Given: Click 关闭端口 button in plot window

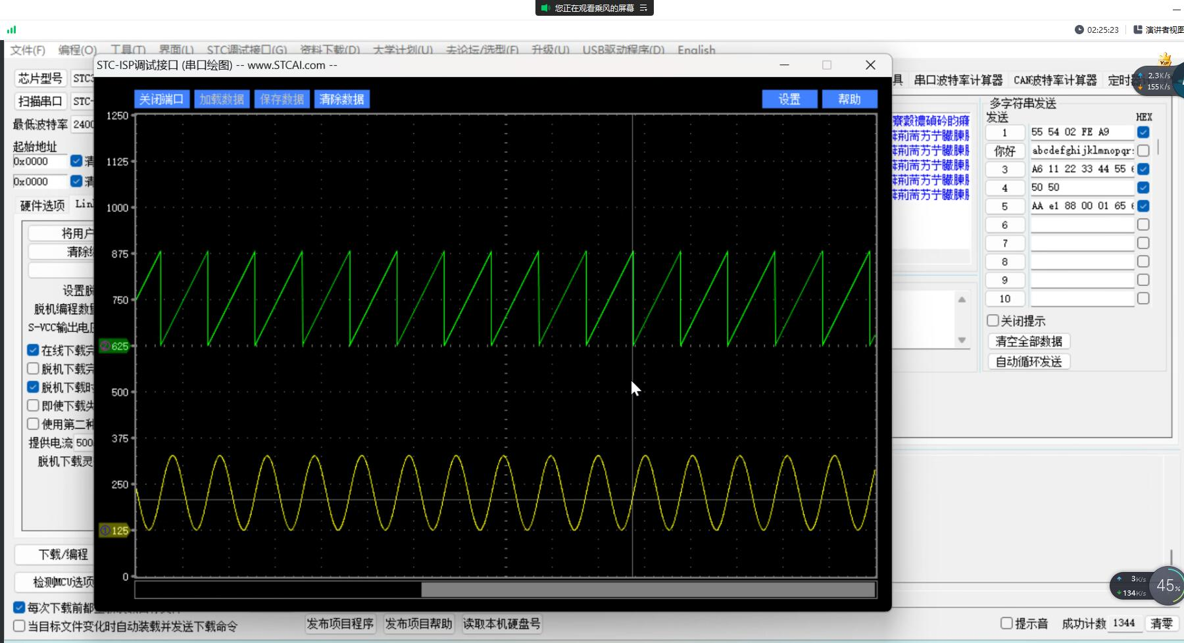Looking at the screenshot, I should tap(162, 99).
